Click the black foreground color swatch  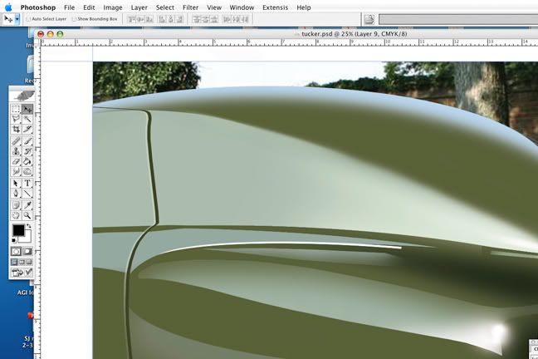click(18, 231)
